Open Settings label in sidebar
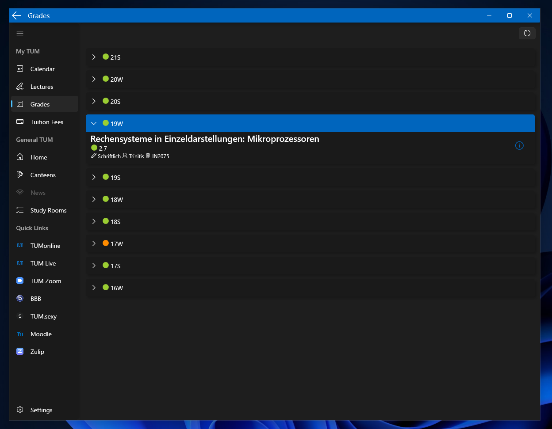The height and width of the screenshot is (429, 552). coord(42,410)
